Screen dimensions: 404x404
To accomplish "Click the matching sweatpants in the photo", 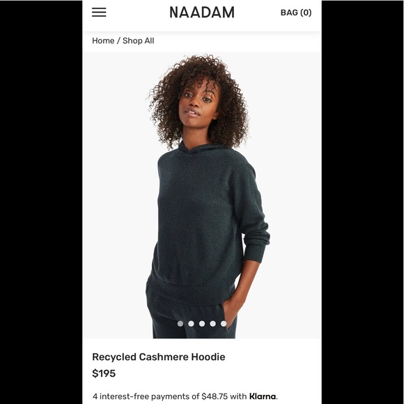I will (191, 317).
